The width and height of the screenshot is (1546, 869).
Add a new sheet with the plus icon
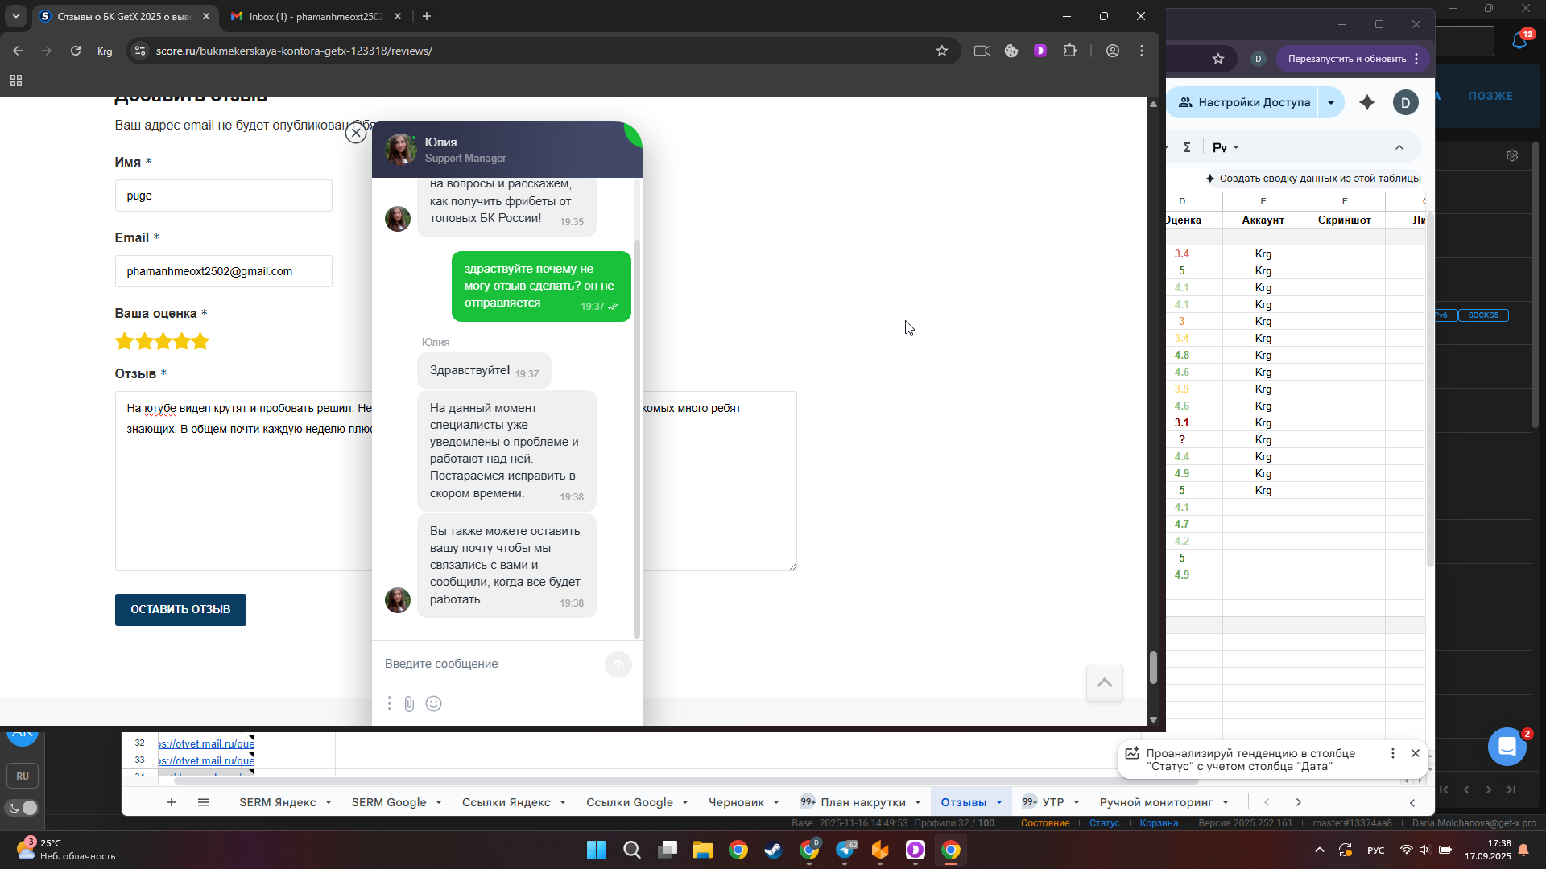[172, 802]
